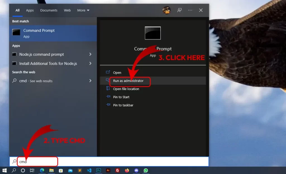Viewport: 286px width, 174px height.
Task: Open File Explorer from the taskbar
Action: point(51,170)
